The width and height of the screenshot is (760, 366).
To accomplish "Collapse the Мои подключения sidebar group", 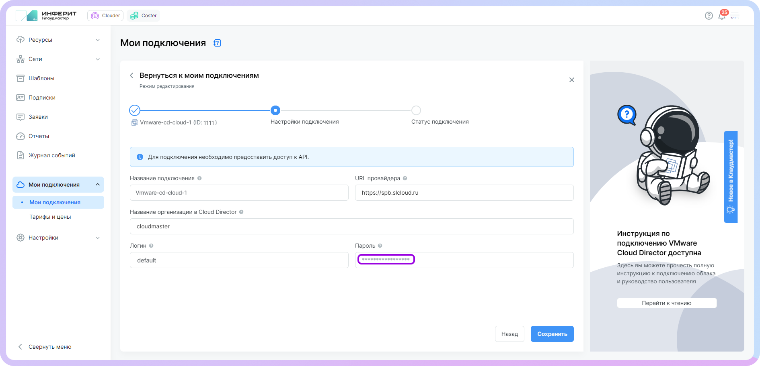I will click(x=98, y=185).
